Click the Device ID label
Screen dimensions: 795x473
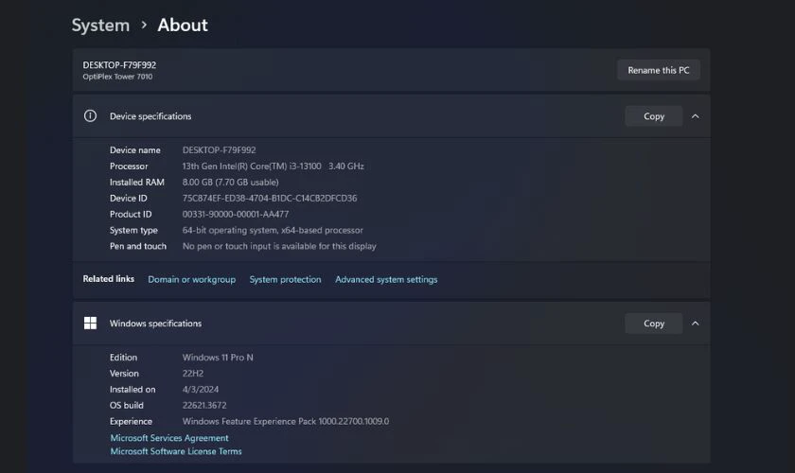[x=129, y=199]
